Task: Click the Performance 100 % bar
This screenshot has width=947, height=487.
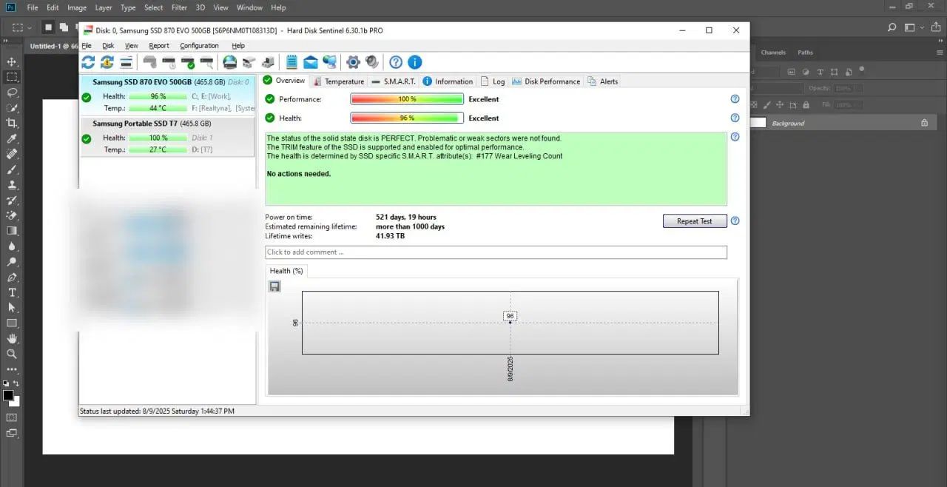Action: [x=407, y=99]
